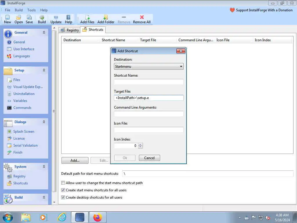This screenshot has width=297, height=223.
Task: Switch to the Registry tab
Action: 70,30
